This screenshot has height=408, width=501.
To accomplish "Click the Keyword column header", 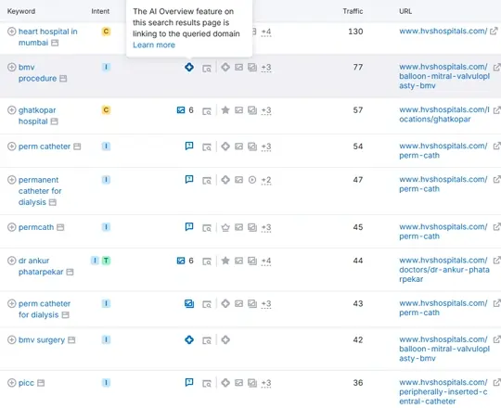I will 21,11.
